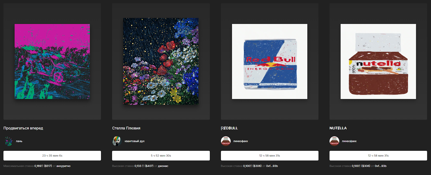
Task: Click creator name квантовый дух
Action: [x=134, y=141]
